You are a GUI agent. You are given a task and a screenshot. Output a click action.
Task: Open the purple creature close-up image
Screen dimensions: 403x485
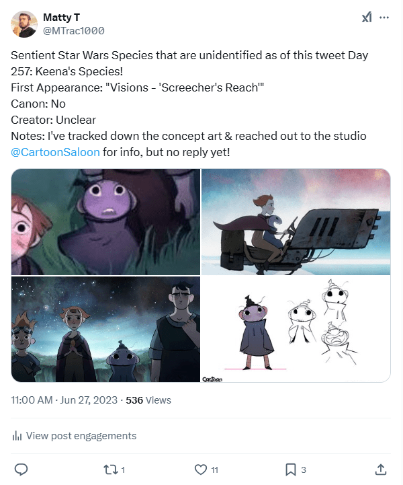point(105,221)
